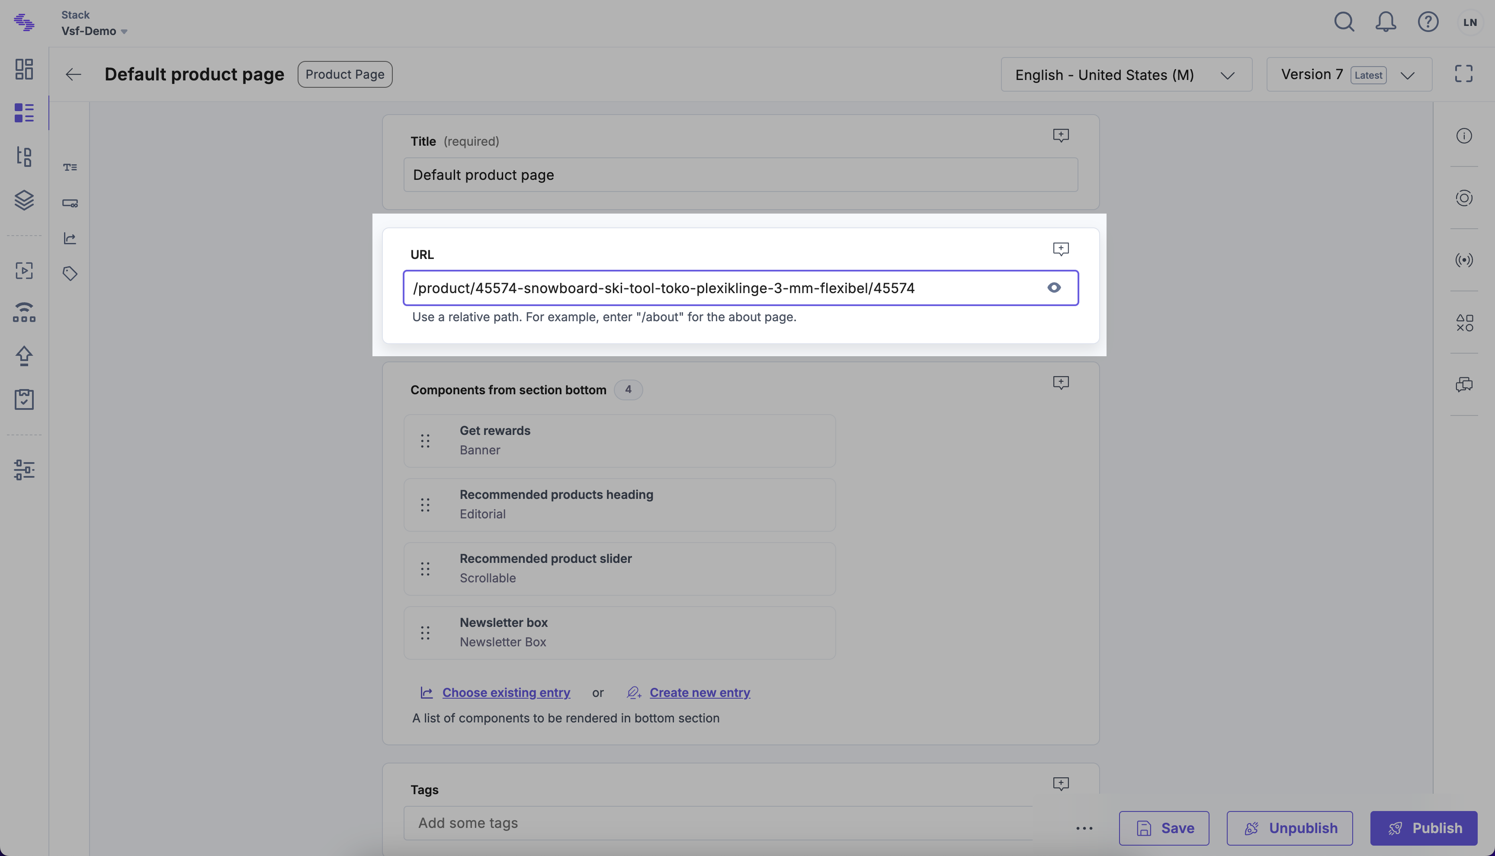Screen dimensions: 1495x856
Task: Open the Publish Queue wifi-dots icon
Action: [24, 312]
